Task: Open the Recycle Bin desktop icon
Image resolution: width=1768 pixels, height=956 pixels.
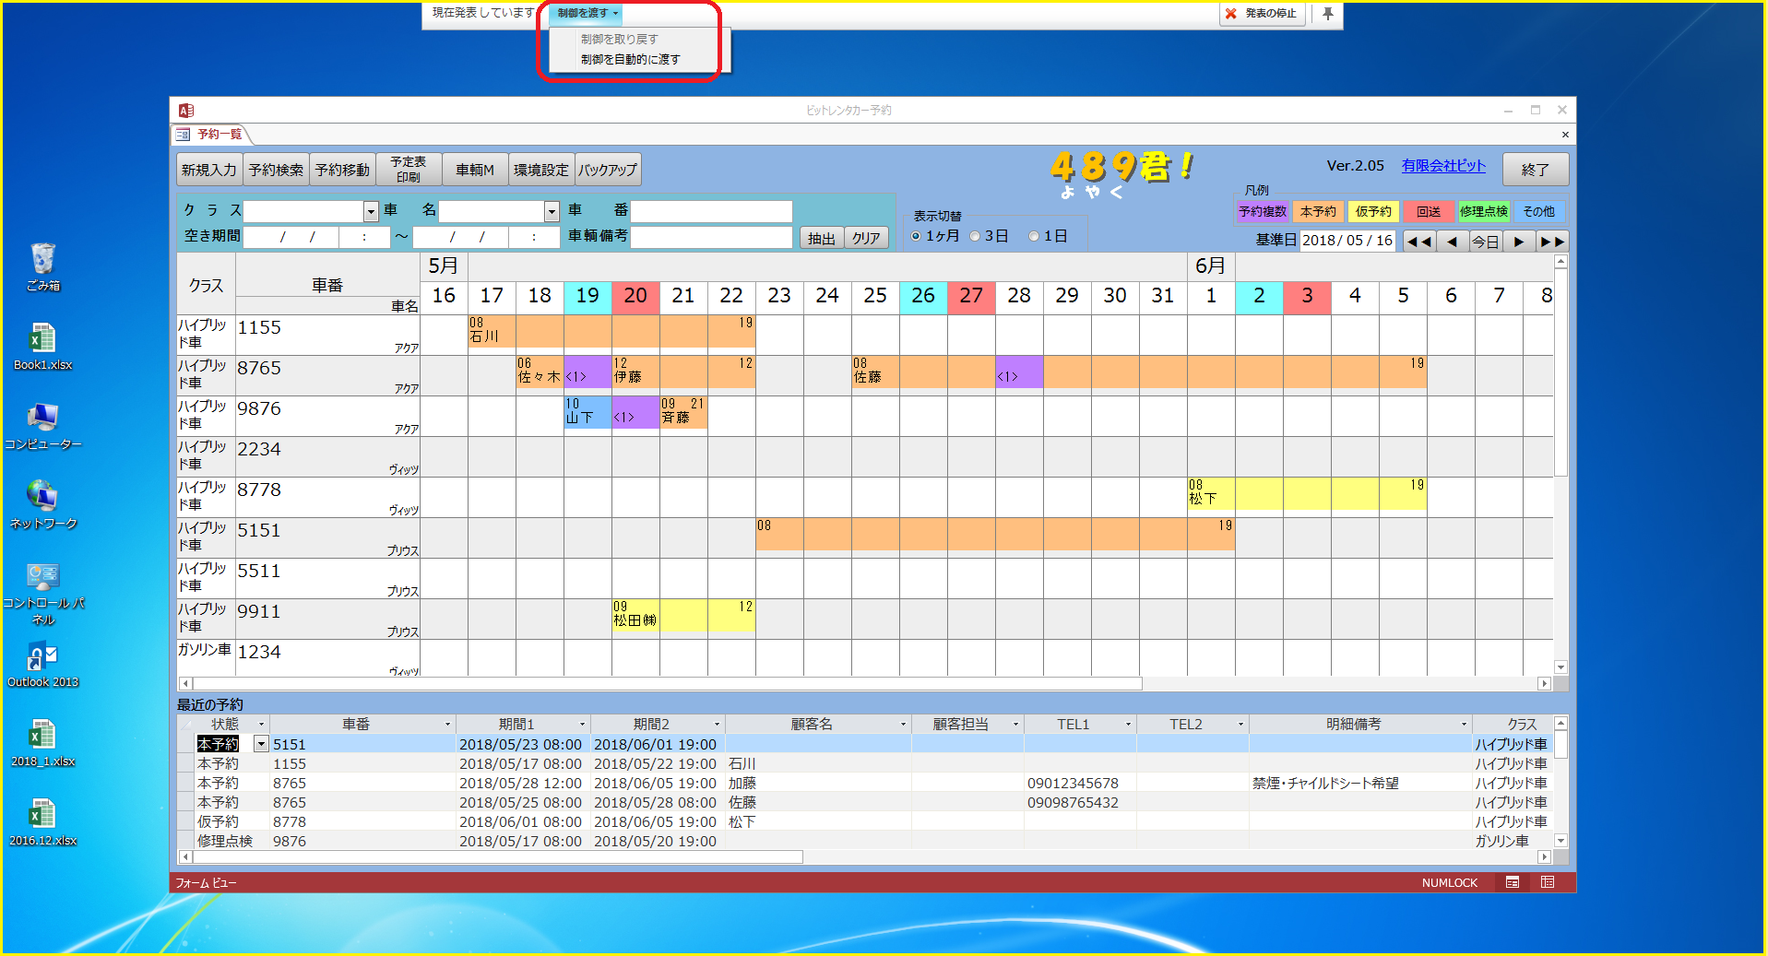Action: click(42, 266)
